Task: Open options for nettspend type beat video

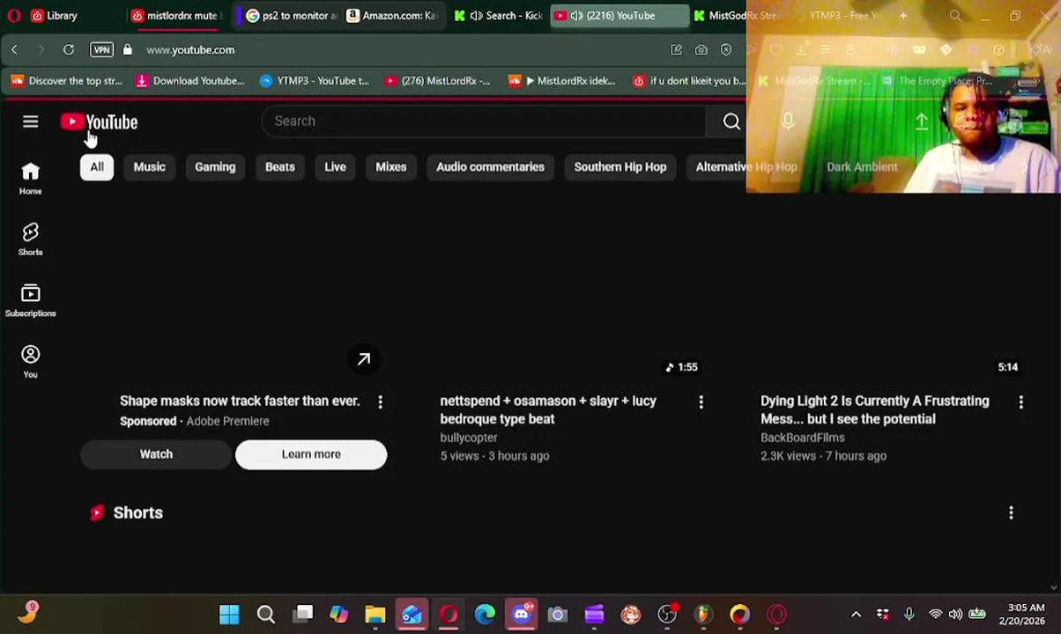Action: tap(701, 402)
